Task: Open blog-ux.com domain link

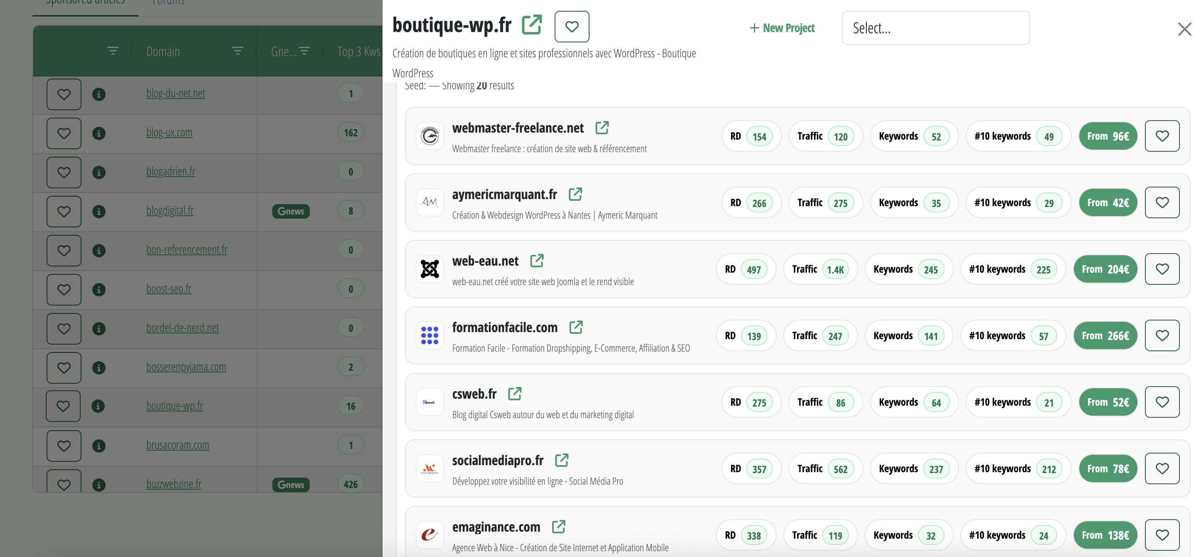Action: [169, 133]
